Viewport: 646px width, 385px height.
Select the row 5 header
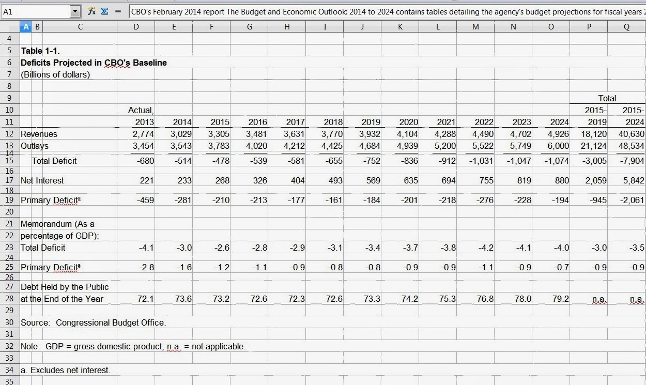tap(10, 51)
